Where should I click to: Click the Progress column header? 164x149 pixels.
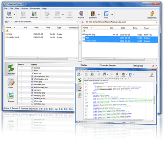pyautogui.click(x=139, y=66)
